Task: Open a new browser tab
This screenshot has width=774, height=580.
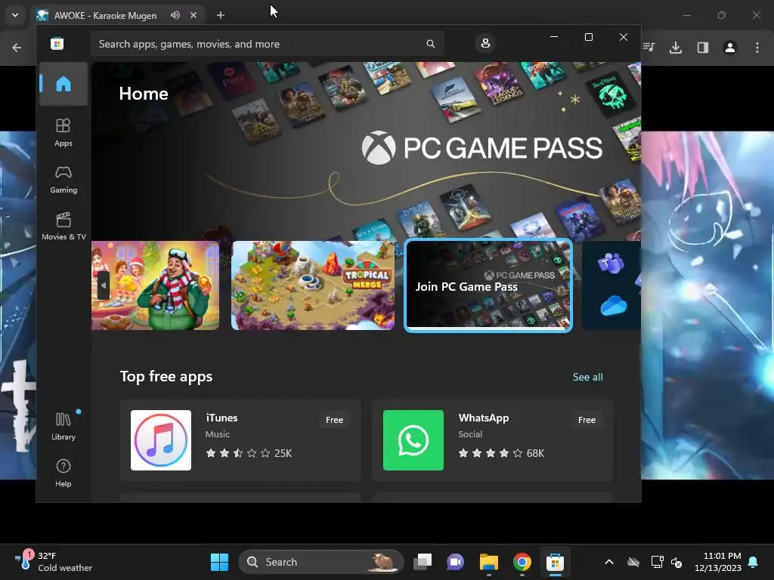Action: click(221, 15)
